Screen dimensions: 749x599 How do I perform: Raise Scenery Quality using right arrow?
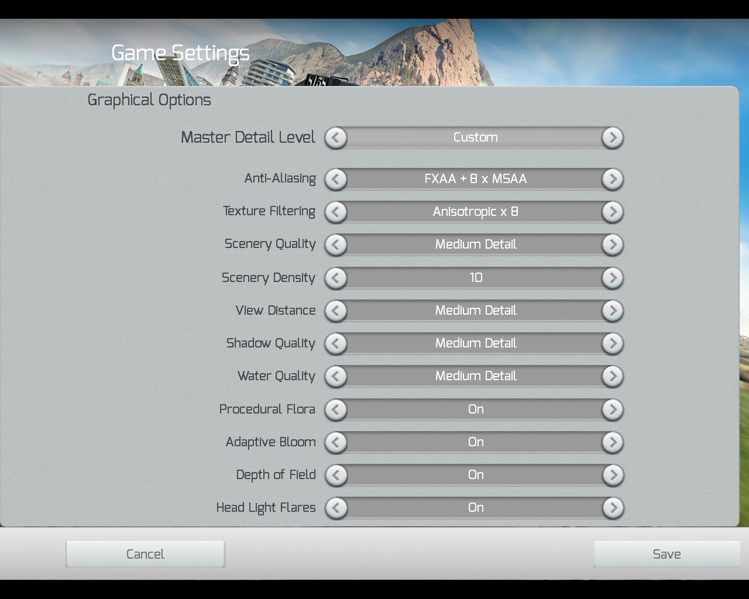pyautogui.click(x=613, y=245)
